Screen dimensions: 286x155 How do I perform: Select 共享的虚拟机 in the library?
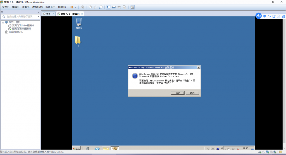16,32
